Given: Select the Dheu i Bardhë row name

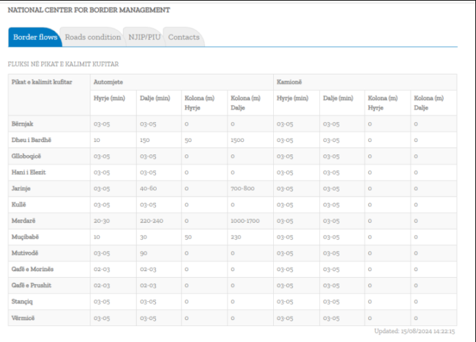Looking at the screenshot, I should pyautogui.click(x=31, y=140).
